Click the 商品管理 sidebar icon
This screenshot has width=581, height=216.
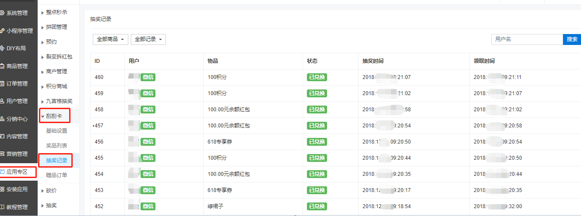(3, 66)
